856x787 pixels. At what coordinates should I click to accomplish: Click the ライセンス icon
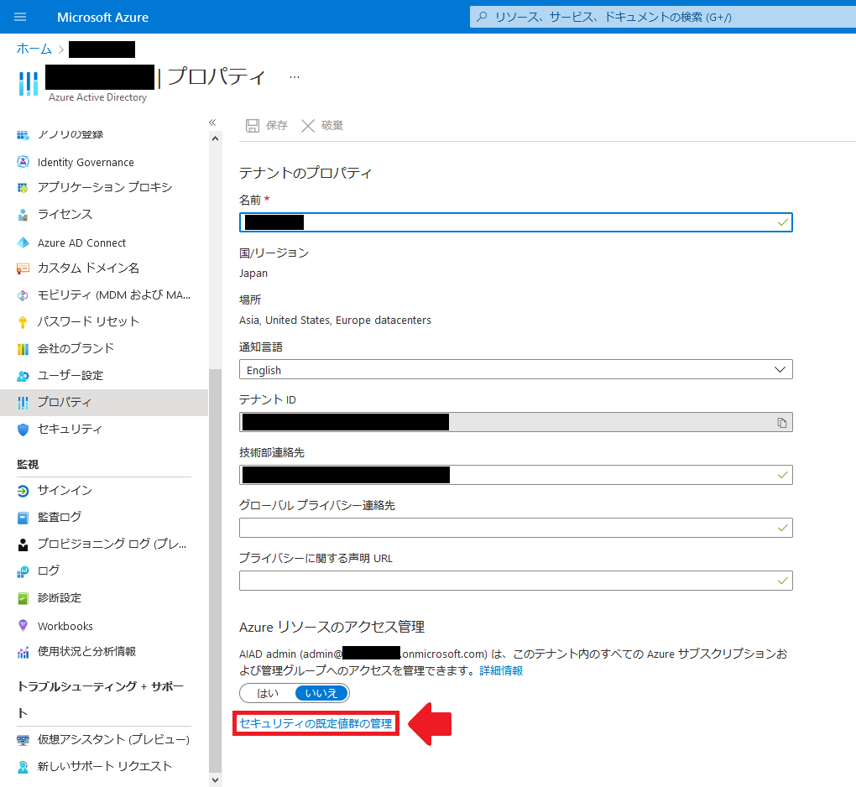(x=23, y=215)
